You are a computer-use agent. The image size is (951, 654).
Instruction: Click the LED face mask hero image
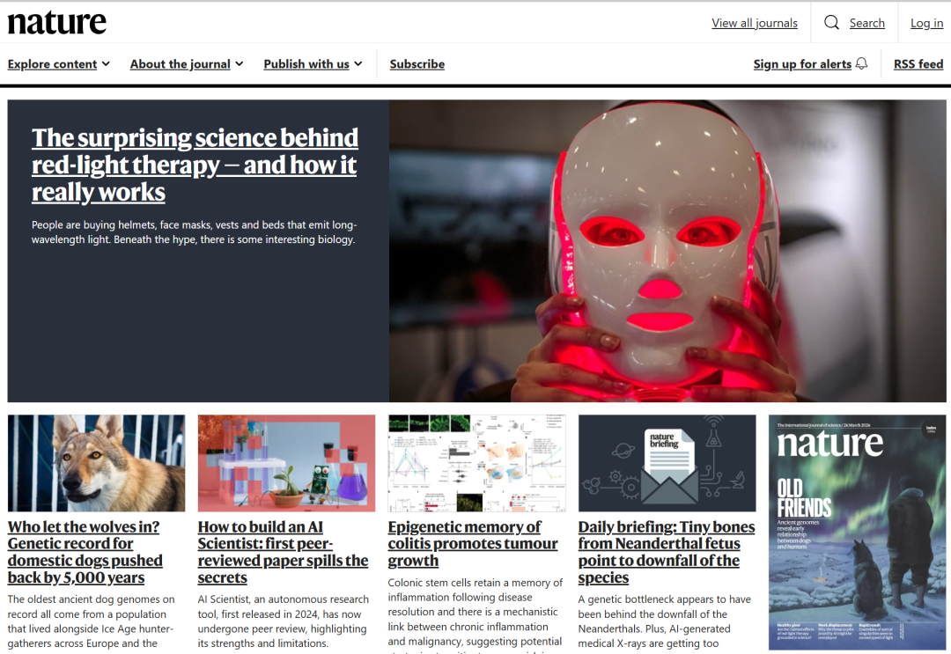(667, 251)
